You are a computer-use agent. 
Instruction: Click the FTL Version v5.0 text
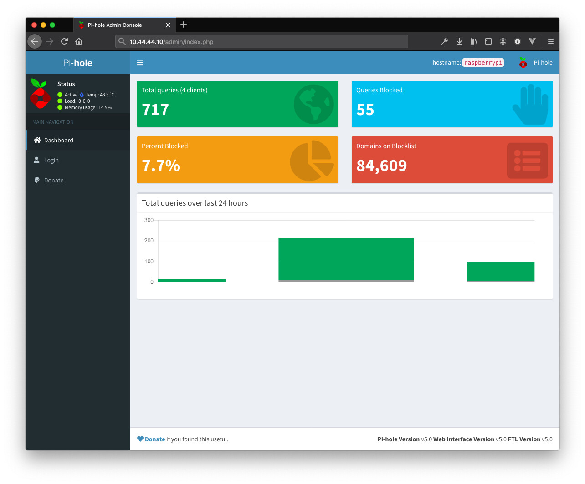pos(530,439)
